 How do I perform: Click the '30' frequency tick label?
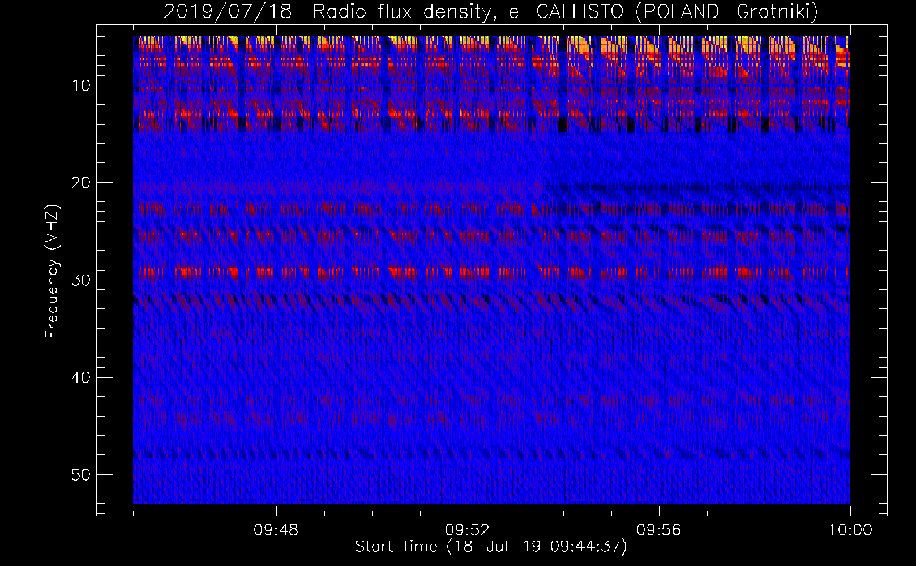[x=81, y=280]
